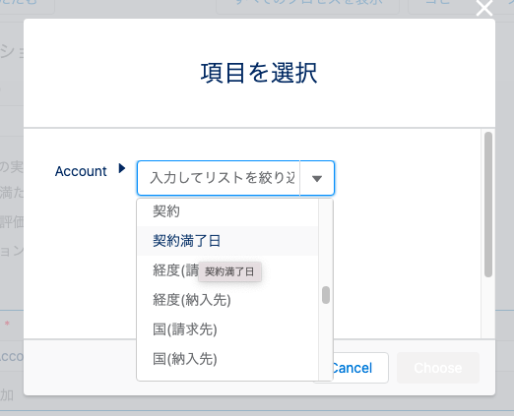
Task: Pick the 国(請求先) option
Action: coord(227,329)
